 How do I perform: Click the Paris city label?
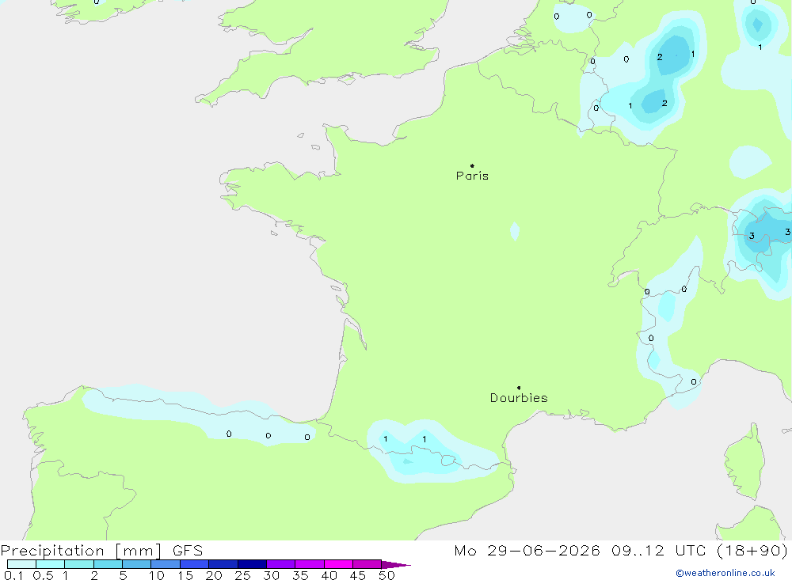tap(472, 176)
